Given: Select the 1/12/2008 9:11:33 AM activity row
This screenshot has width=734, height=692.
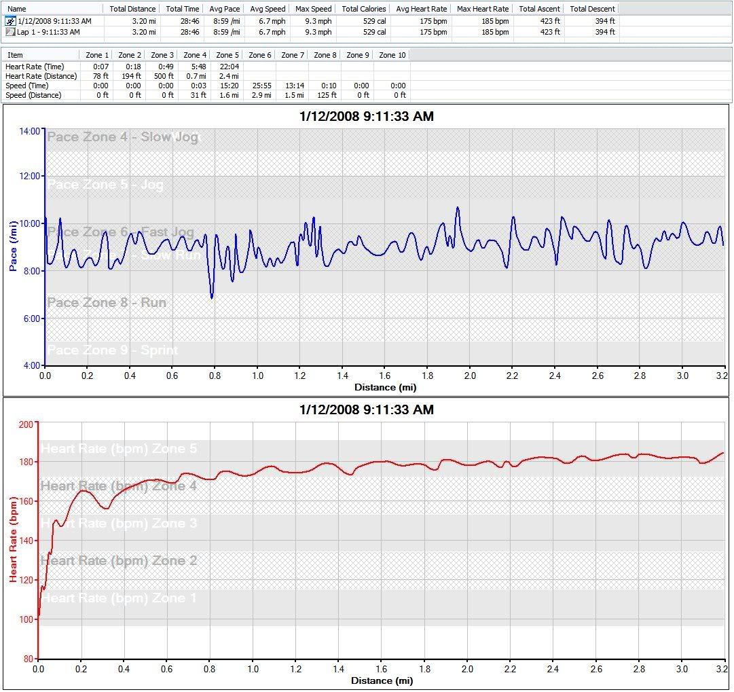Looking at the screenshot, I should click(54, 22).
